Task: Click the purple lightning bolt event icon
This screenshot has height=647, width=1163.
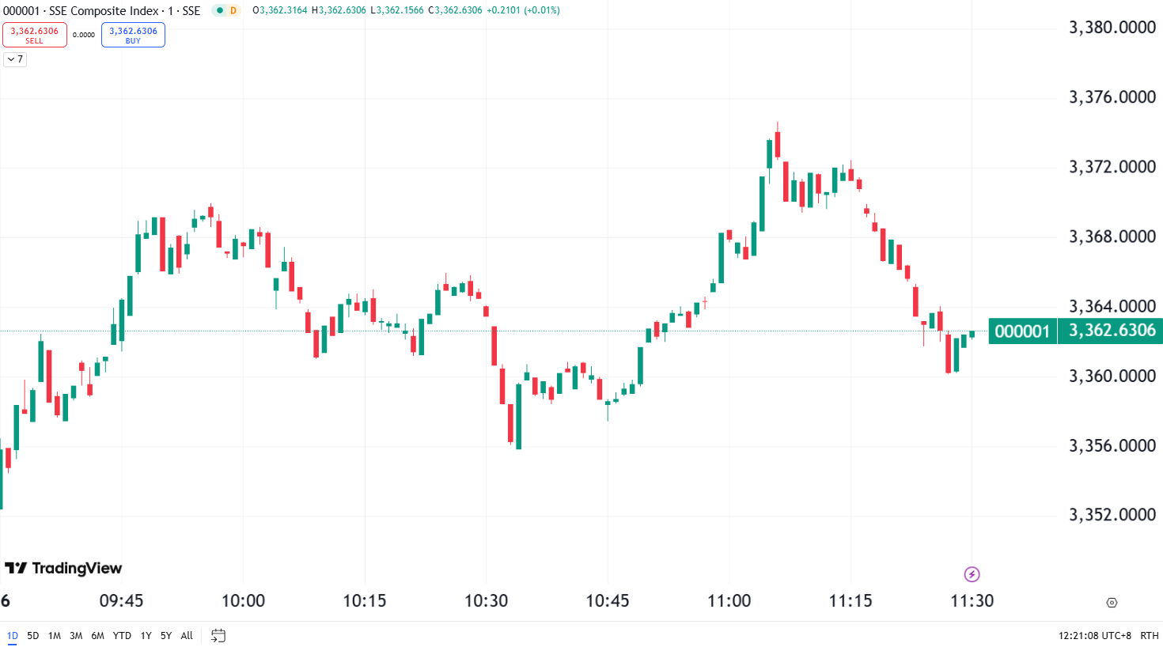Action: point(972,574)
